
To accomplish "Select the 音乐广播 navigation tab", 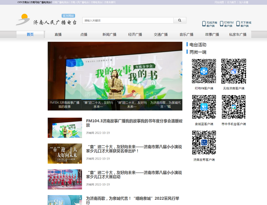I will [x=186, y=35].
